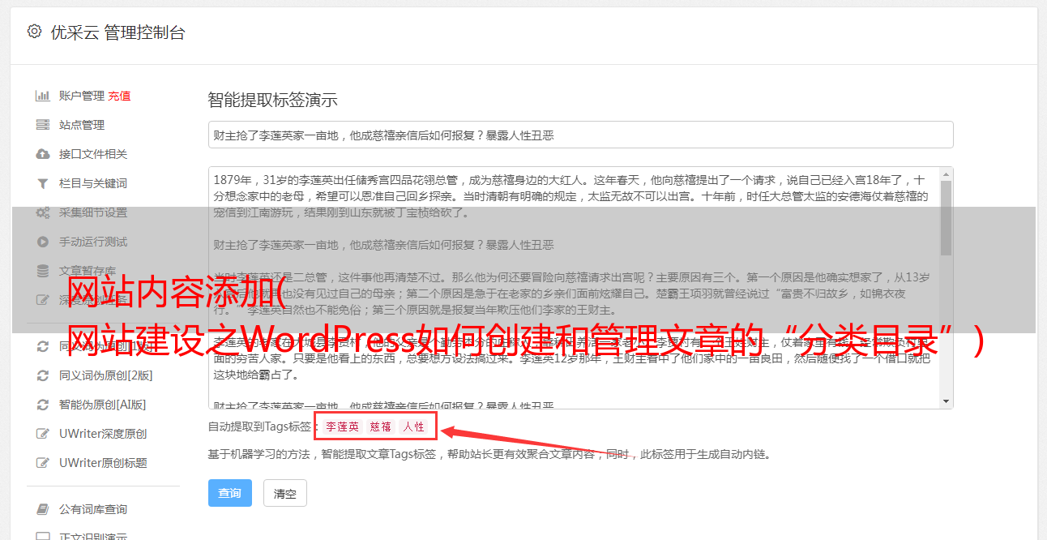Viewport: 1047px width, 540px height.
Task: Open the 站点管理 menu item
Action: point(82,125)
